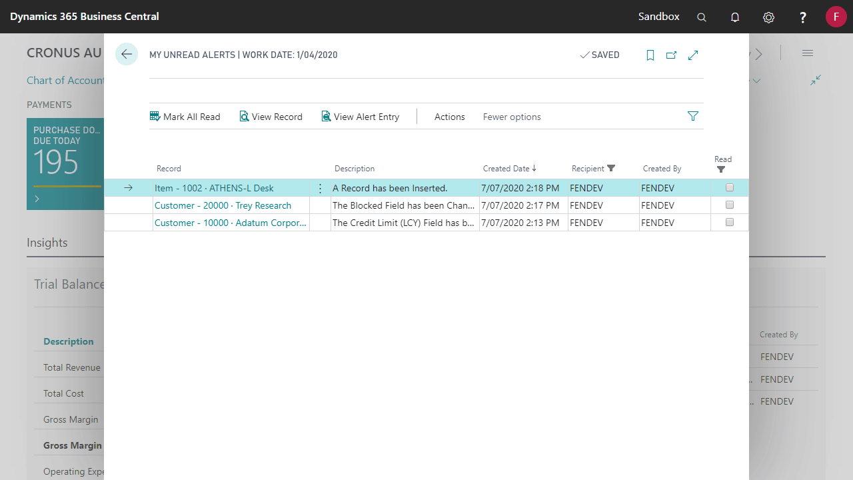853x480 pixels.
Task: Click the 7/07/2020 2:13 PM date cell
Action: click(523, 223)
